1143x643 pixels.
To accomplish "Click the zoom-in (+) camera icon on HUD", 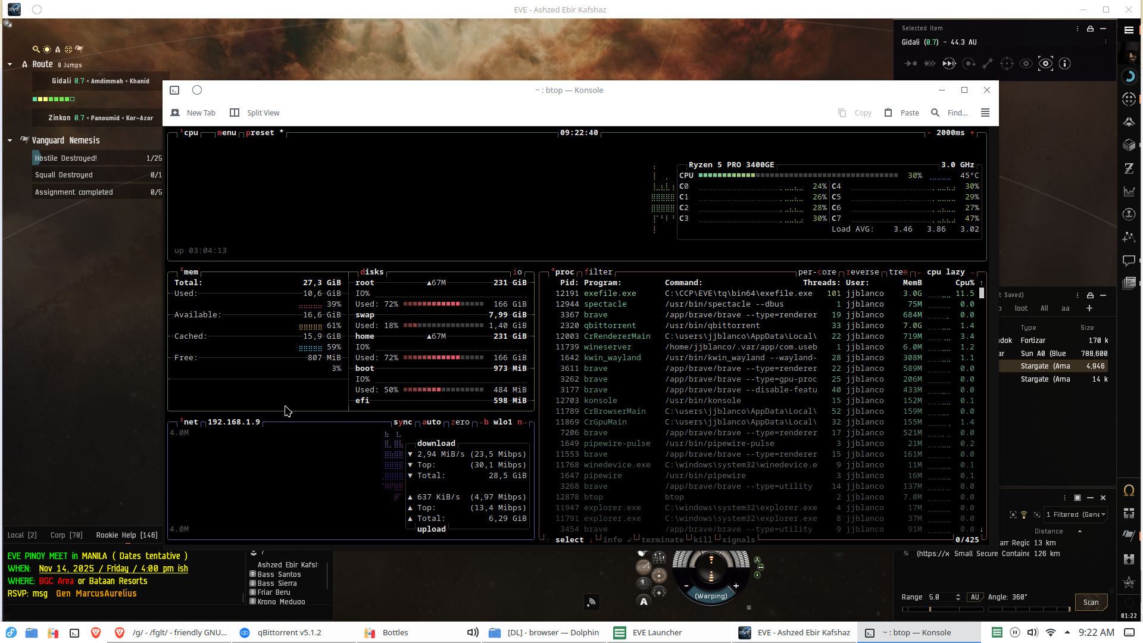I will [659, 593].
